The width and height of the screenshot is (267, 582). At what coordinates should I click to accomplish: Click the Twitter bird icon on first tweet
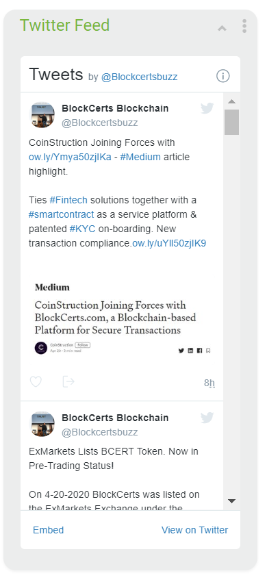tap(207, 108)
